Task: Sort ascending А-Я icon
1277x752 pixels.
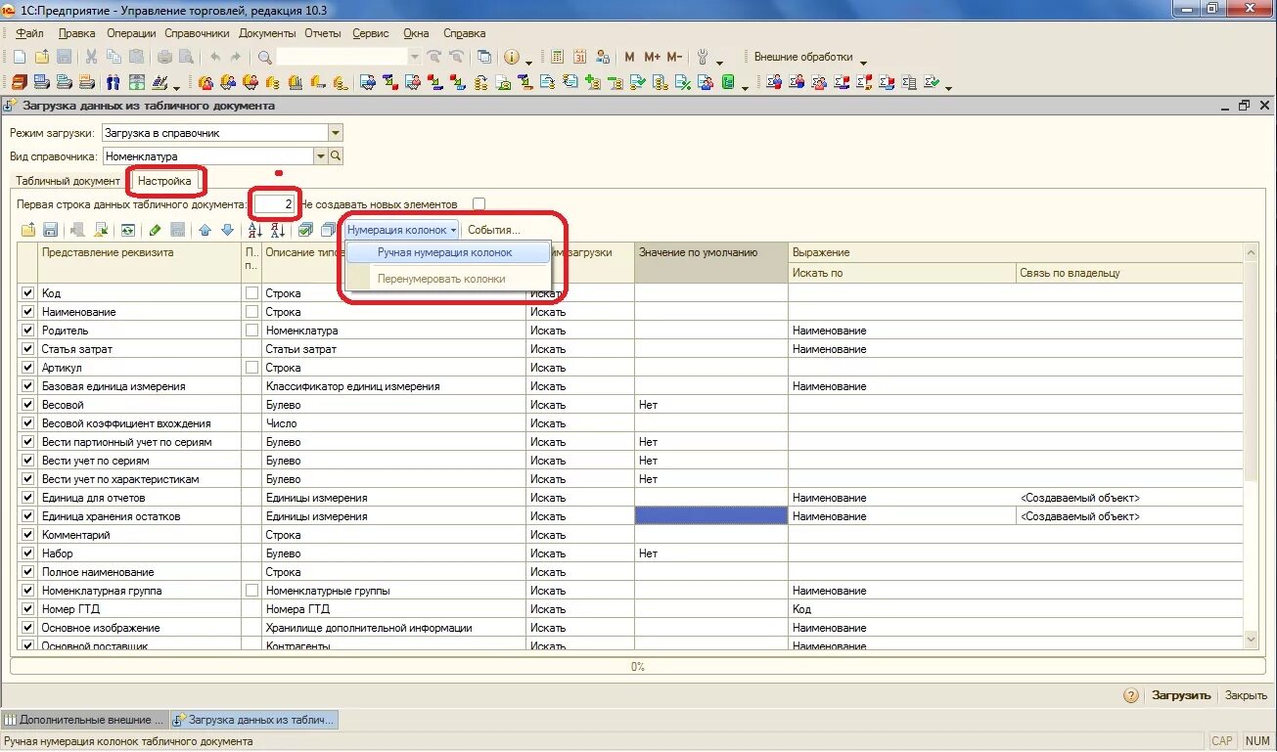Action: tap(254, 230)
